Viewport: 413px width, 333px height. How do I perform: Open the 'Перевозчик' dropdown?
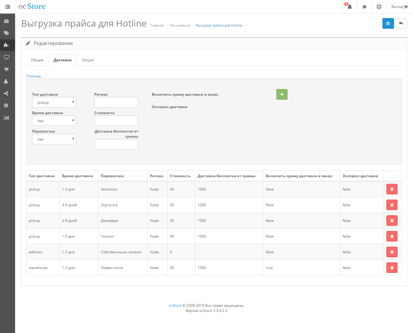(x=54, y=139)
